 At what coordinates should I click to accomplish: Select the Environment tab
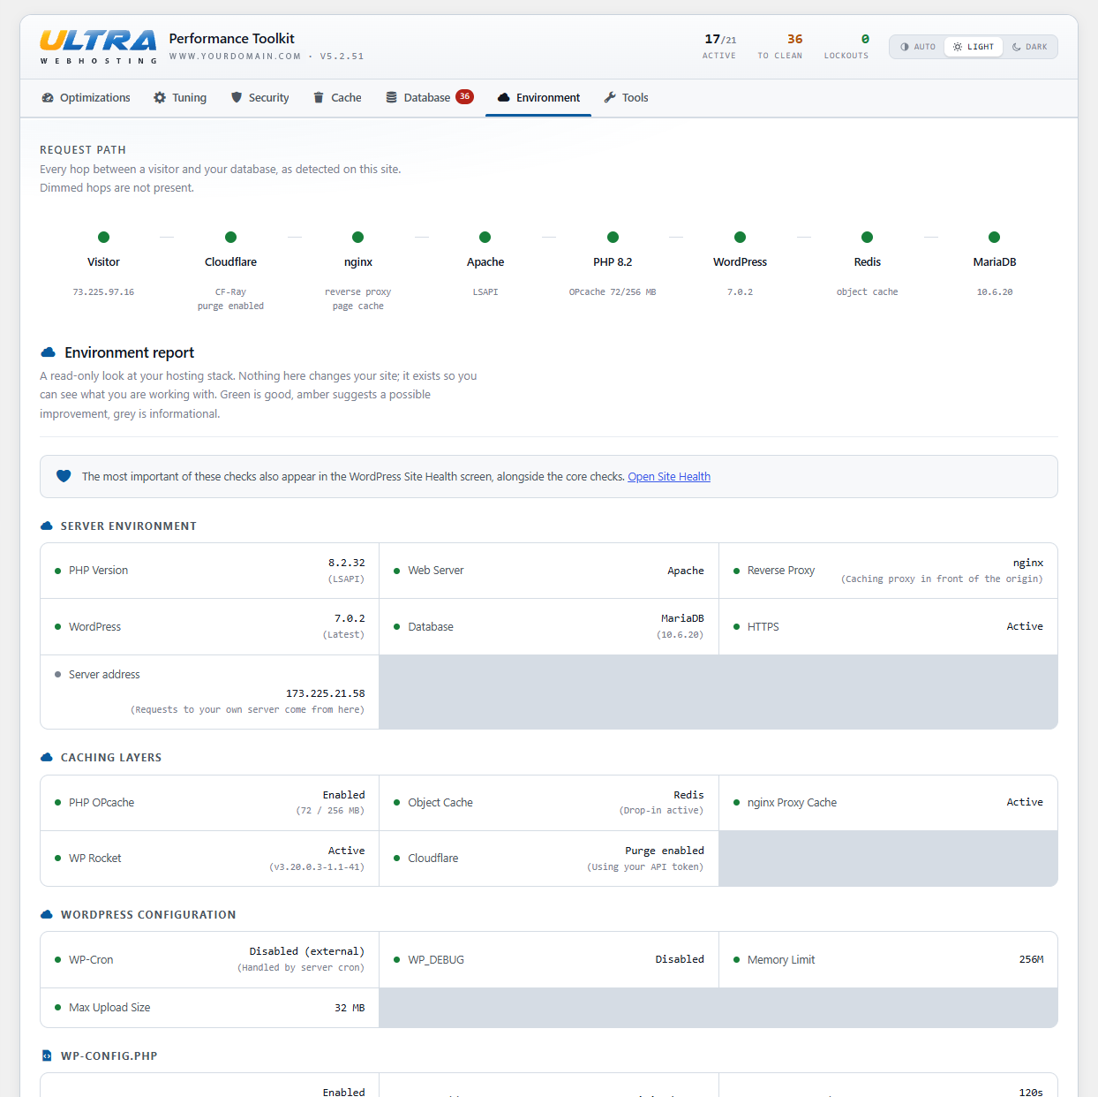tap(538, 98)
